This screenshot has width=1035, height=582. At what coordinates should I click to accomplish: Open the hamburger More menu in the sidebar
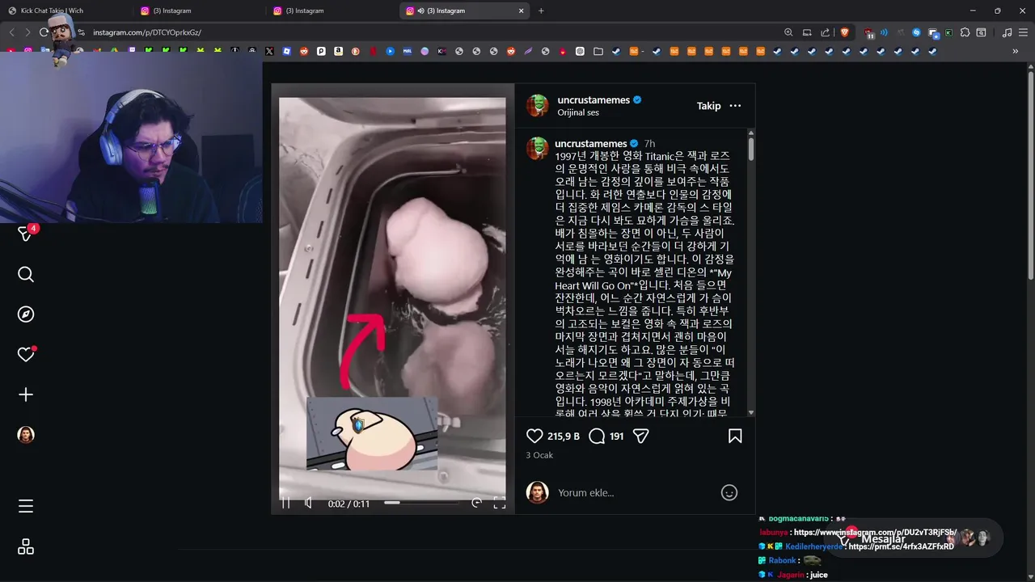pos(26,506)
